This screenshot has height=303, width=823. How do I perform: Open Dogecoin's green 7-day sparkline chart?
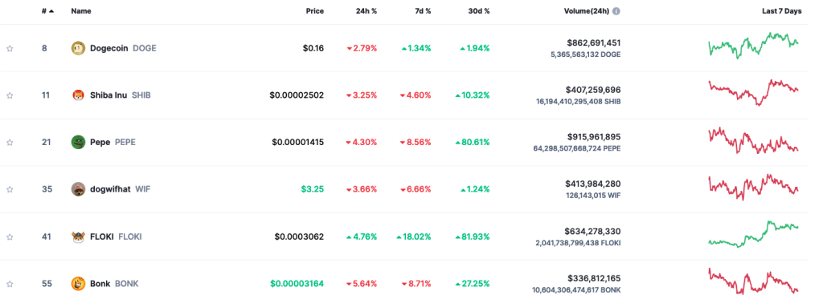[x=754, y=45]
